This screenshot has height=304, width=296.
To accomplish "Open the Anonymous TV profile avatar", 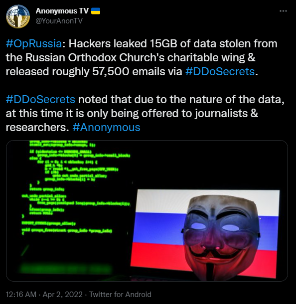I will coord(18,16).
